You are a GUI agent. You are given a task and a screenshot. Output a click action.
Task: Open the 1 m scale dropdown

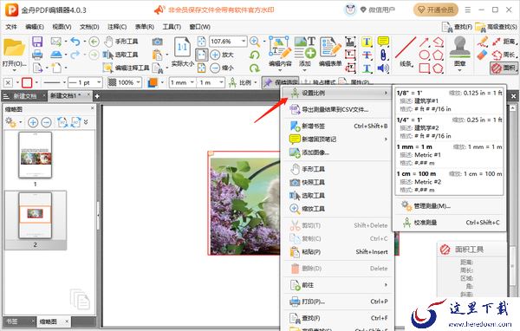(221, 82)
